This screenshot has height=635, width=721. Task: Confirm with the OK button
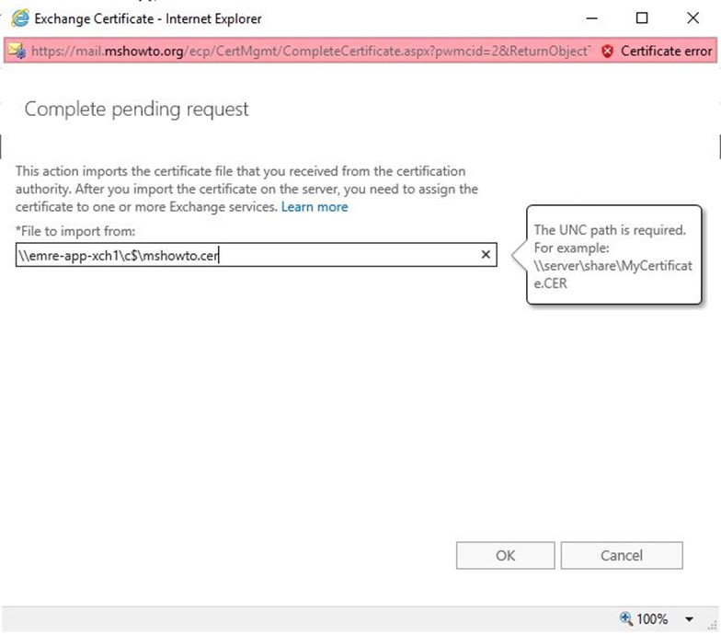[x=506, y=556]
